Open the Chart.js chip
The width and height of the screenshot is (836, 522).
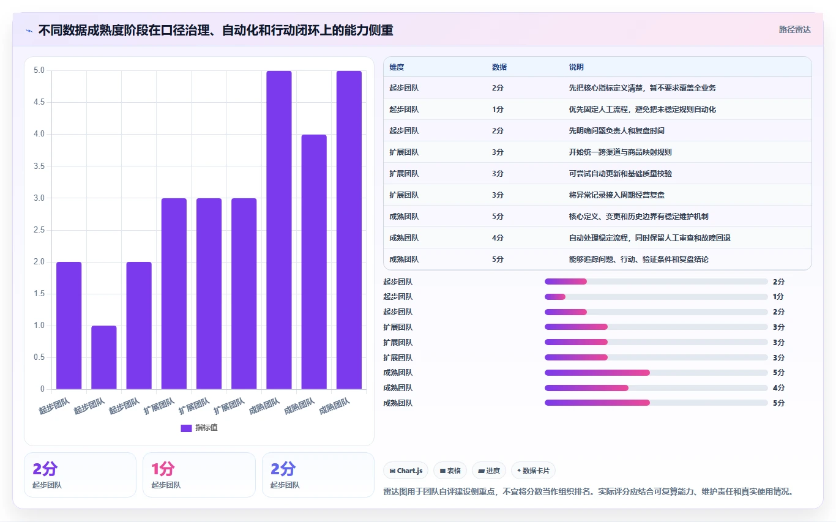tap(406, 471)
